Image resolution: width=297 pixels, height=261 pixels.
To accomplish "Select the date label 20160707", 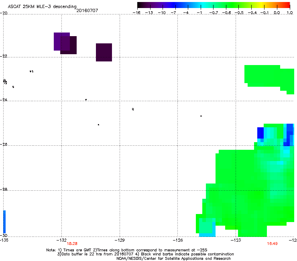I will pyautogui.click(x=87, y=10).
